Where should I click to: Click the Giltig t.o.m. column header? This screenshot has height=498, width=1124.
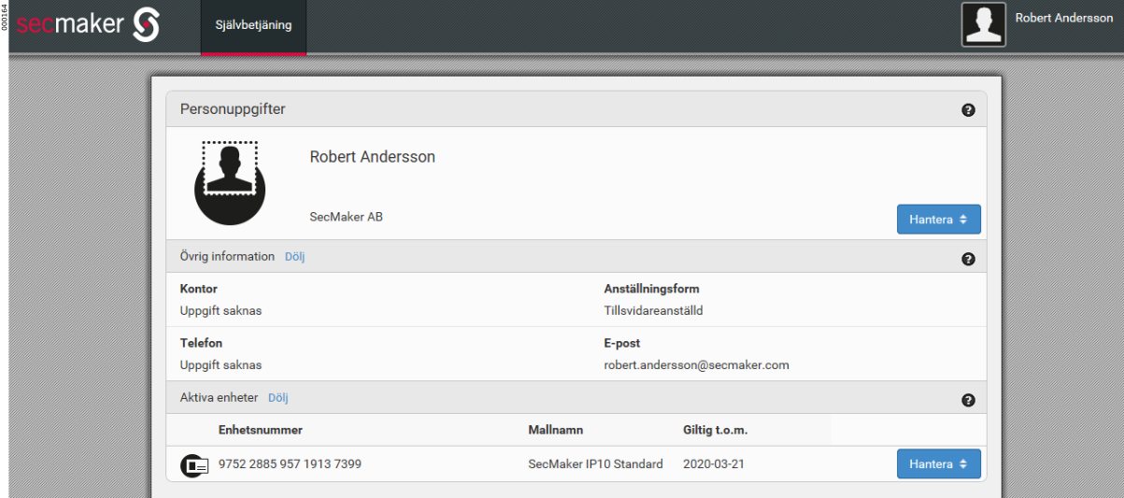coord(715,431)
